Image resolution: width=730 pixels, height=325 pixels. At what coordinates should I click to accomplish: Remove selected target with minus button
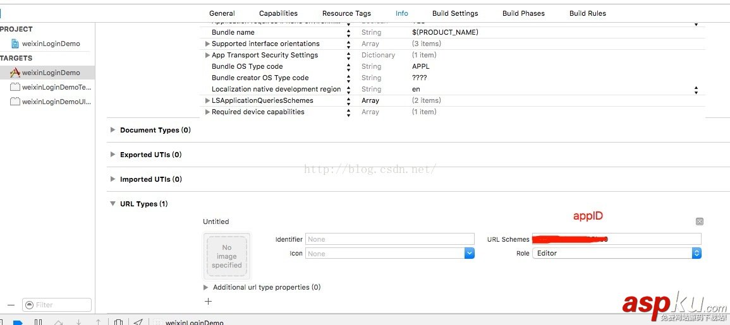[x=11, y=305]
